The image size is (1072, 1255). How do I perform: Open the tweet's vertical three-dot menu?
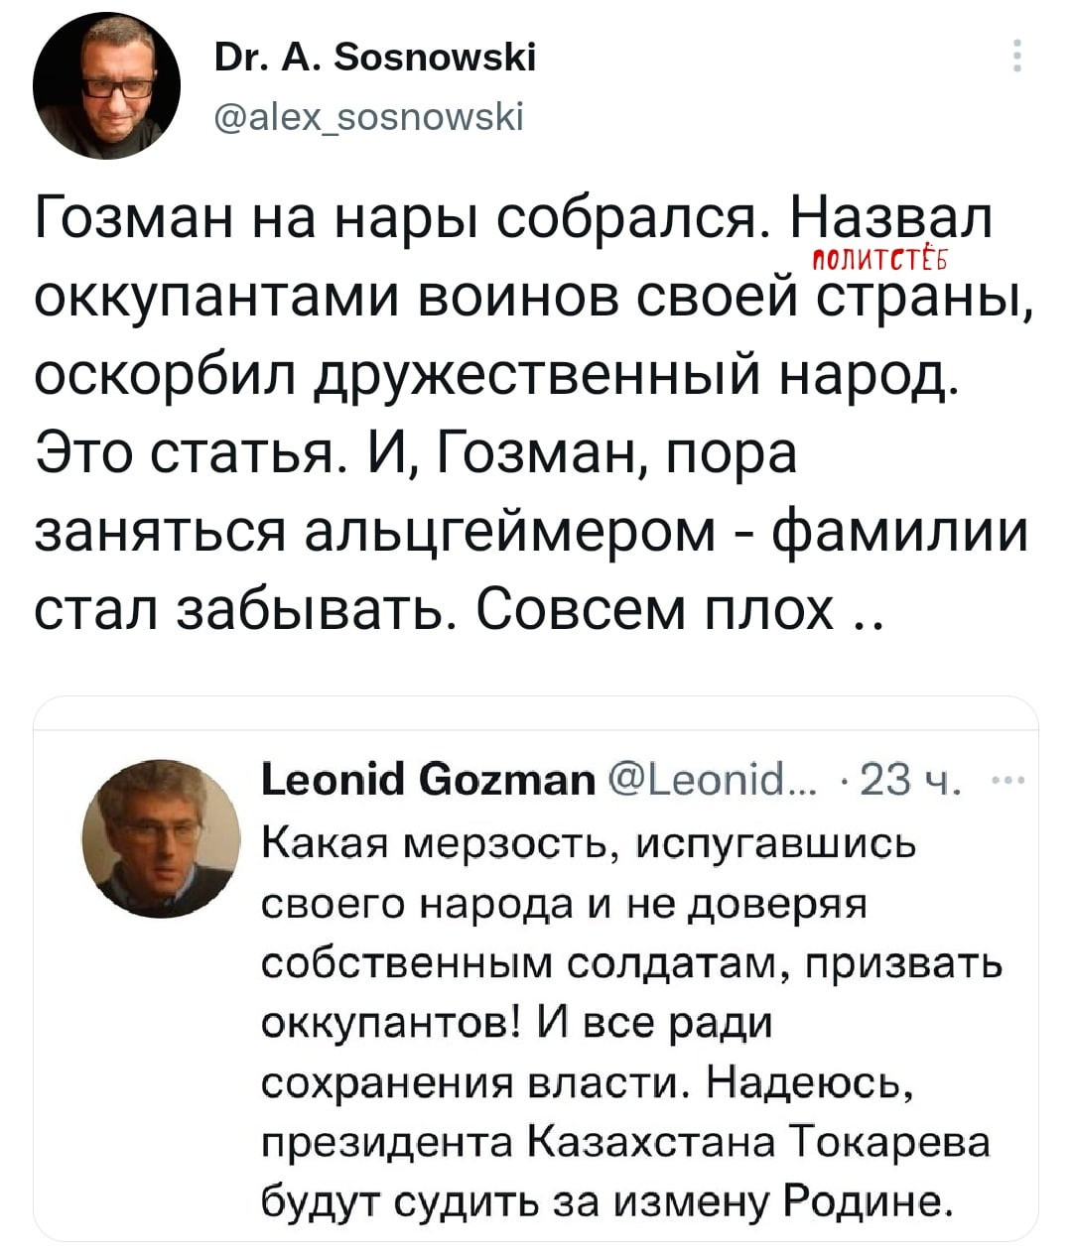(1015, 57)
